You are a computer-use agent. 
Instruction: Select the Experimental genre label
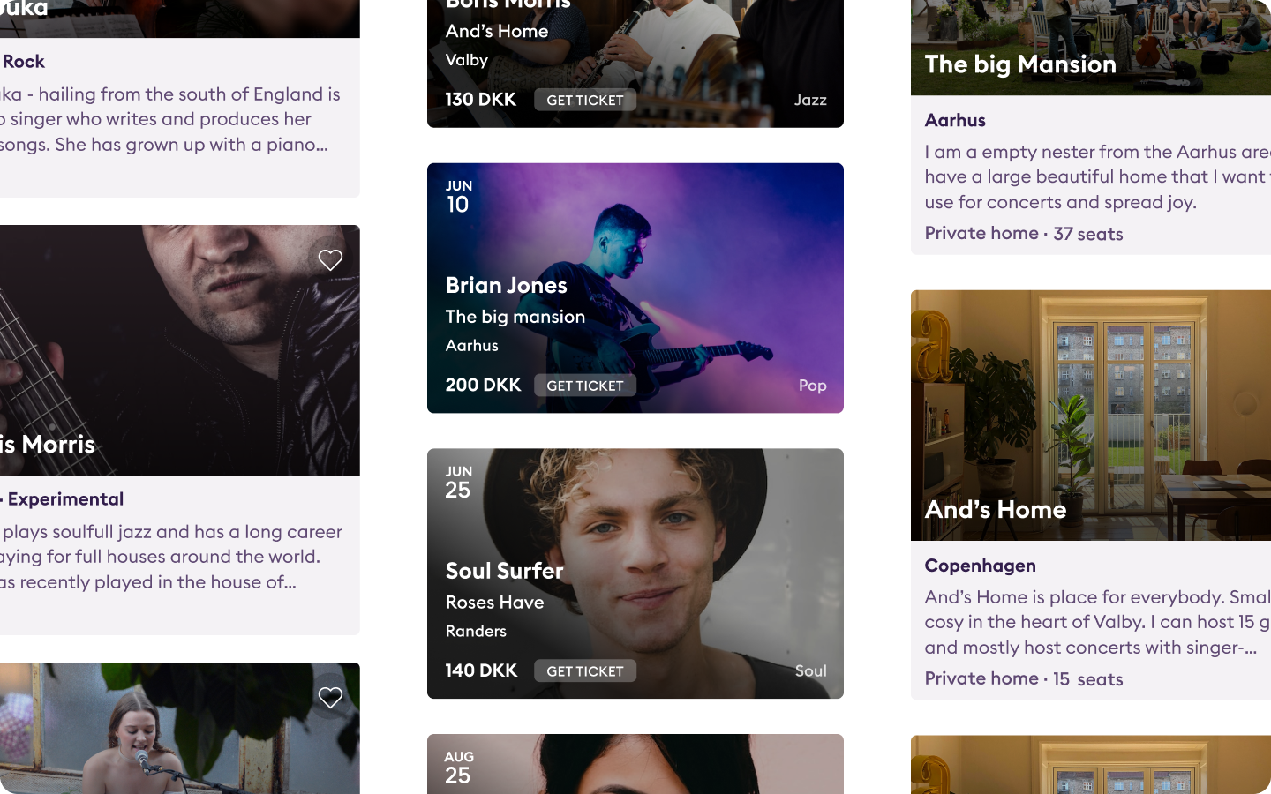(x=65, y=499)
